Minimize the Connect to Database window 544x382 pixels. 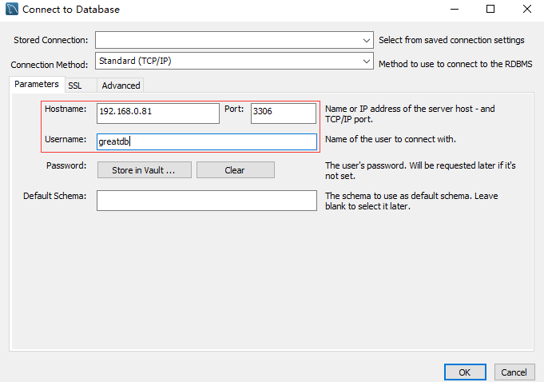point(455,9)
